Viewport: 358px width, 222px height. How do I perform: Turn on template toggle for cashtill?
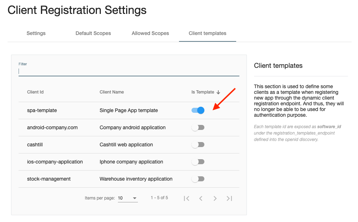198,145
